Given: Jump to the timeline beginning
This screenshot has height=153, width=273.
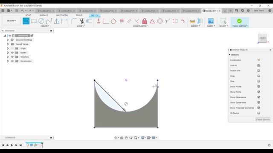Looking at the screenshot, I should pyautogui.click(x=3, y=145).
